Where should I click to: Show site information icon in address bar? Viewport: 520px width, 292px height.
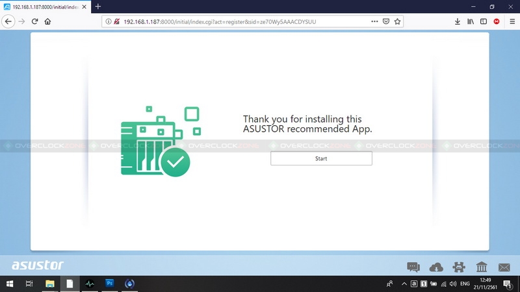click(x=109, y=21)
